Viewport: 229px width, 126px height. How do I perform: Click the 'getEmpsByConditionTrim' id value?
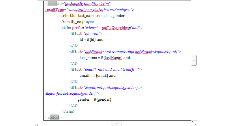click(87, 4)
